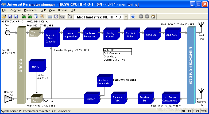Click the keys security icon
Screen dimensions: 209x114
click(x=42, y=17)
